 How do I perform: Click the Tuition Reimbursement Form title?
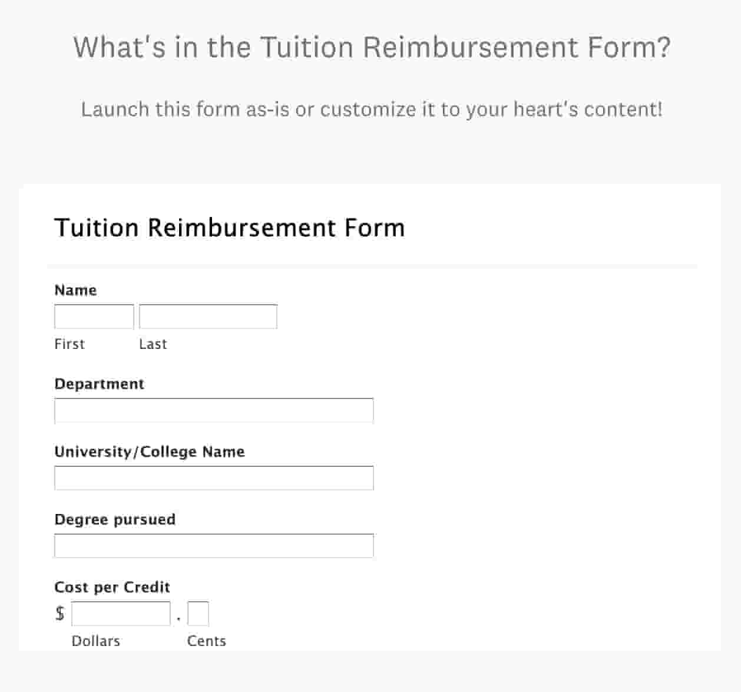pyautogui.click(x=230, y=228)
